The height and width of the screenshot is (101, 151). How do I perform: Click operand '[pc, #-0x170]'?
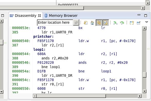(x=122, y=41)
